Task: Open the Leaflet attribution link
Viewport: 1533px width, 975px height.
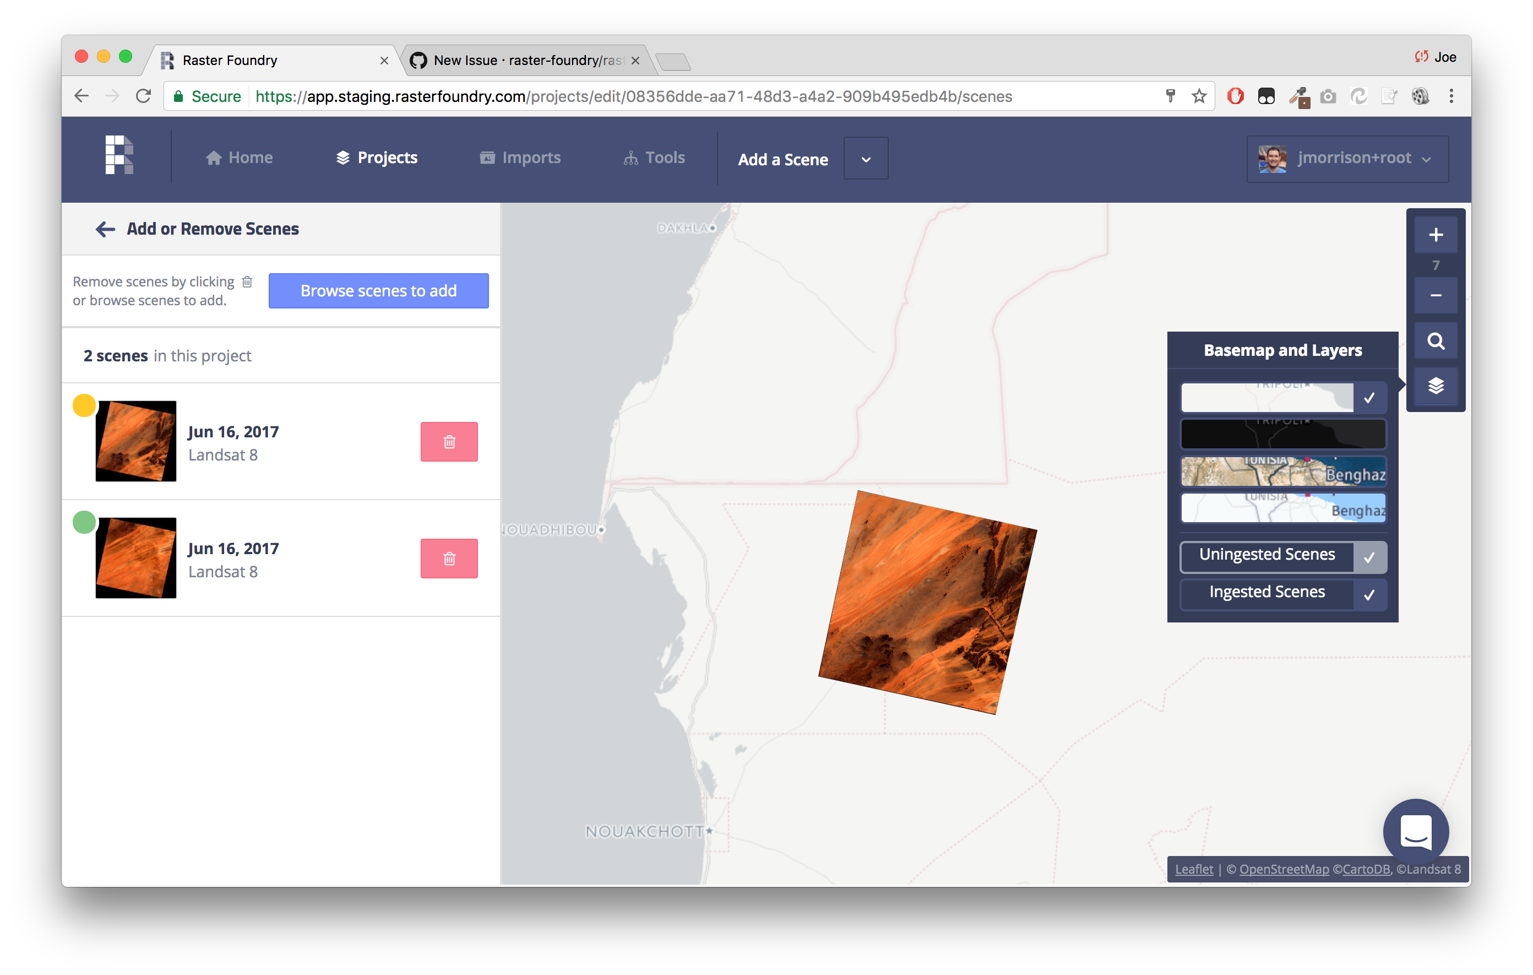Action: [x=1194, y=869]
